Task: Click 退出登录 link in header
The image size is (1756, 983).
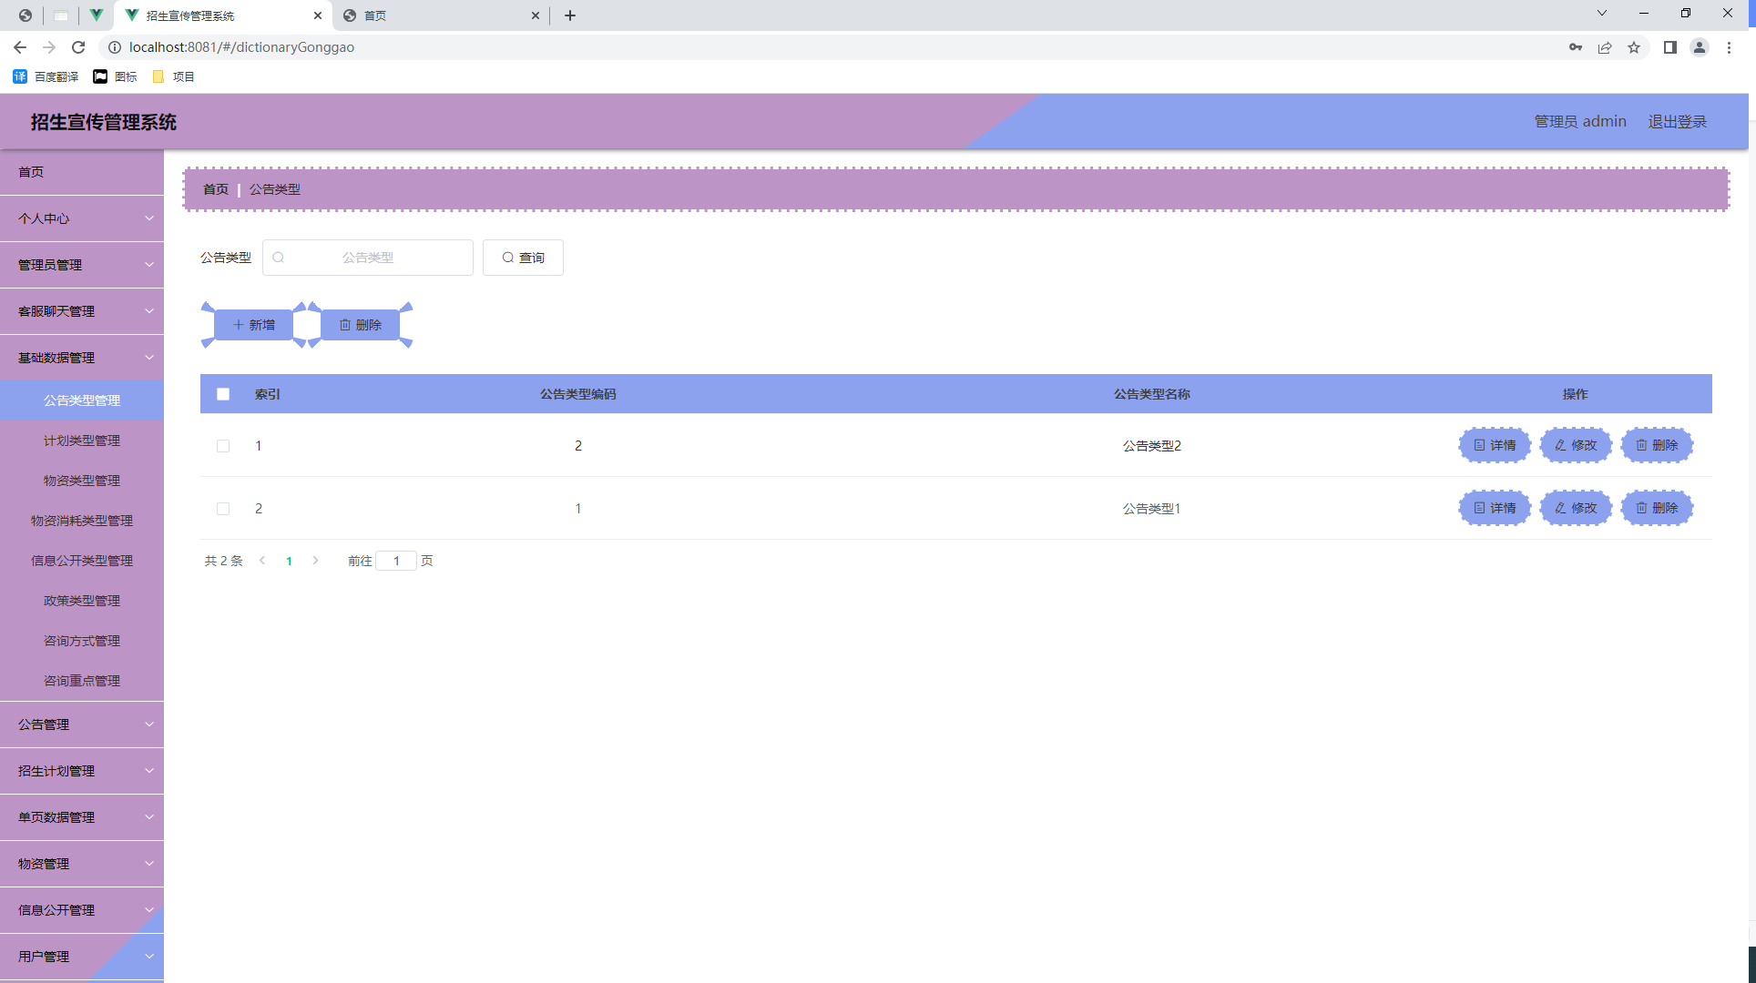Action: click(1677, 121)
